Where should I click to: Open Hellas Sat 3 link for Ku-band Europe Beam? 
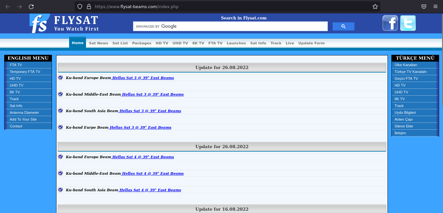(142, 78)
